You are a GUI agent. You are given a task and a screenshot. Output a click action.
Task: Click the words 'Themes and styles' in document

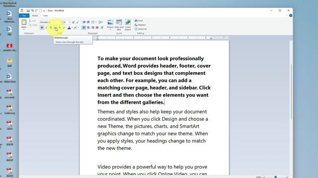118,112
